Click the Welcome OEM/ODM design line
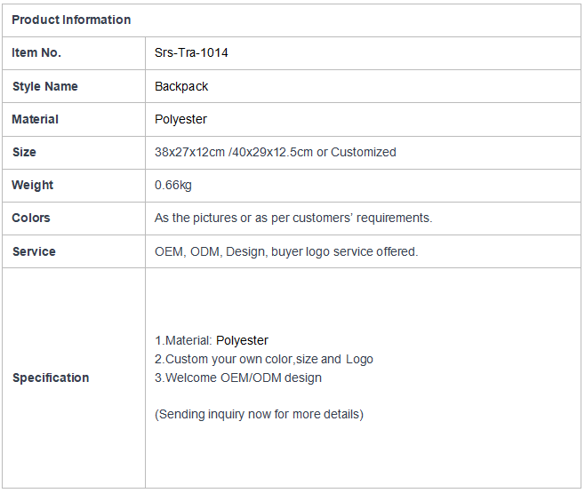This screenshot has width=585, height=493. [x=238, y=378]
